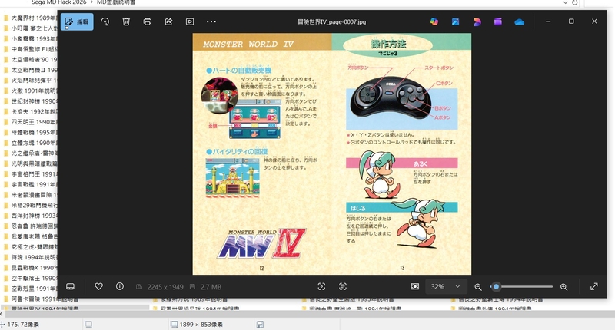Image resolution: width=615 pixels, height=330 pixels.
Task: Open the three-dot more options menu
Action: [211, 22]
